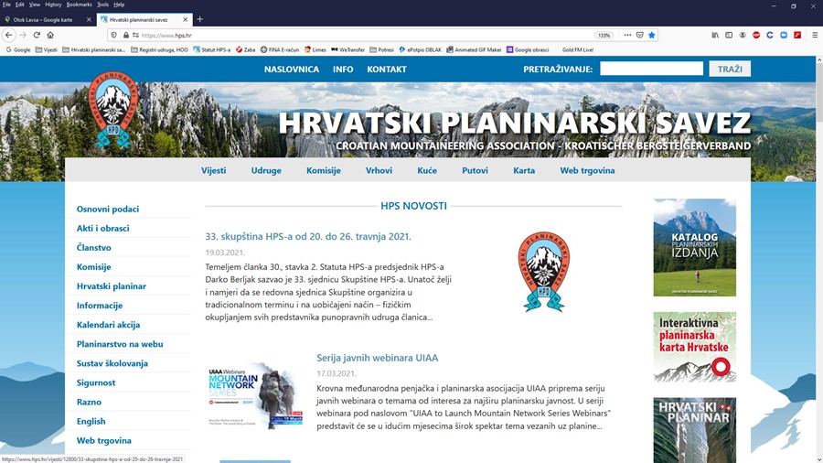Click the TRAŽI search button

(x=730, y=69)
